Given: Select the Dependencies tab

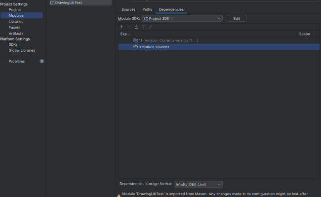Looking at the screenshot, I should pyautogui.click(x=171, y=9).
